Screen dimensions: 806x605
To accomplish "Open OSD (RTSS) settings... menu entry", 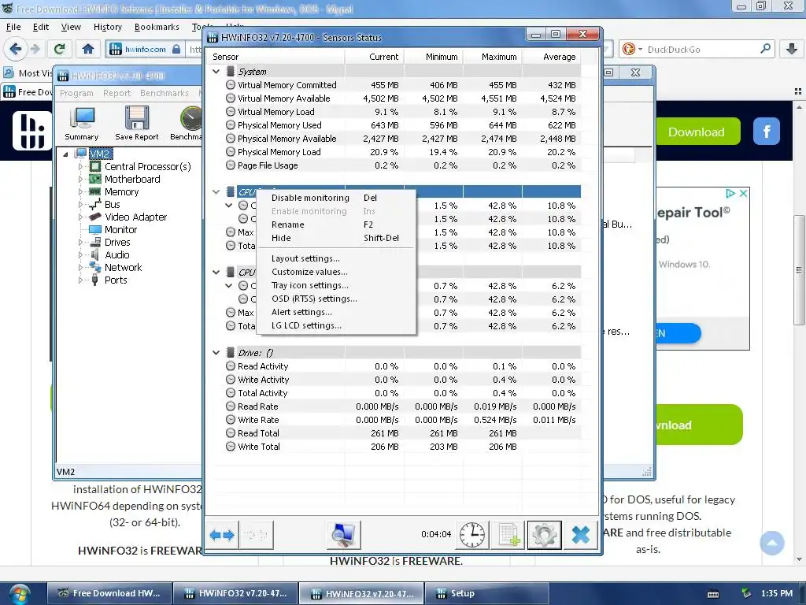I will pyautogui.click(x=335, y=299).
